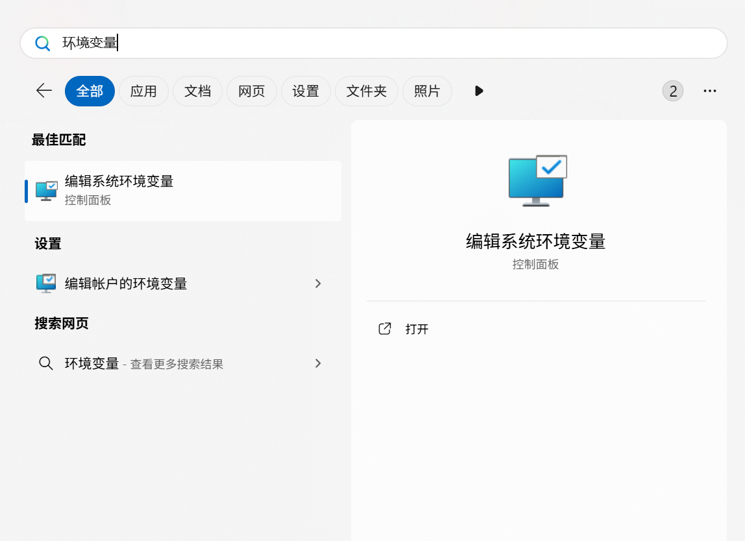Click the 设置 section heading in results list

[47, 244]
